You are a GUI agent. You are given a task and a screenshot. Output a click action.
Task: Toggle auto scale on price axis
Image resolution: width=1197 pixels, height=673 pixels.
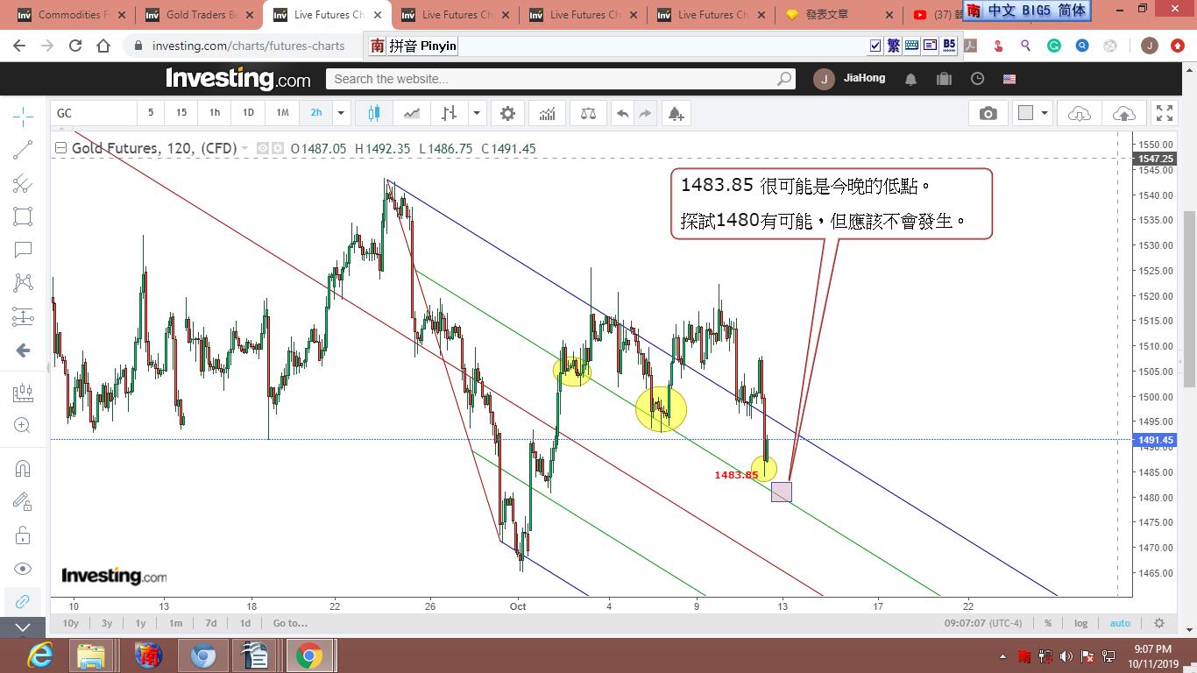pos(1120,623)
